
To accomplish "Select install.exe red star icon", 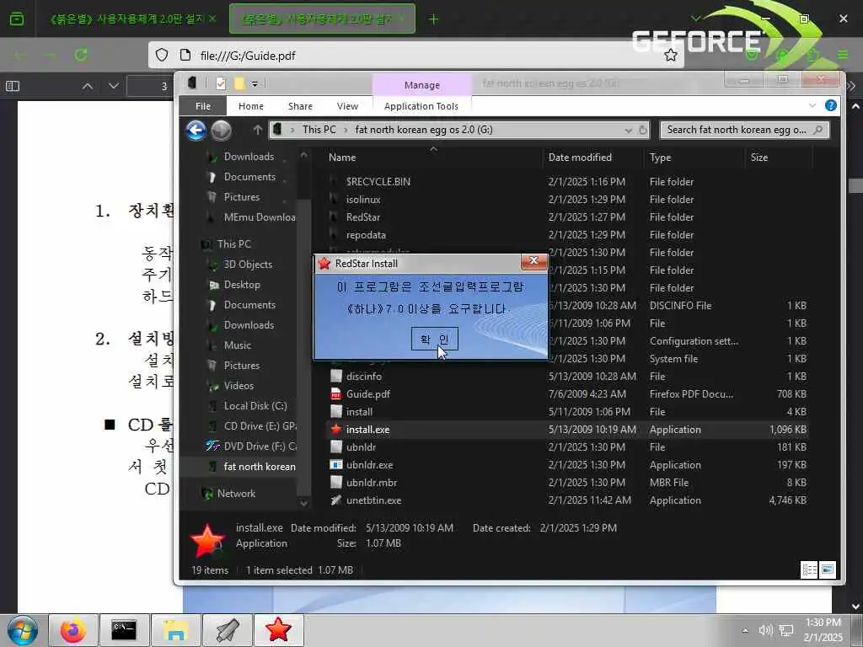I will (335, 429).
